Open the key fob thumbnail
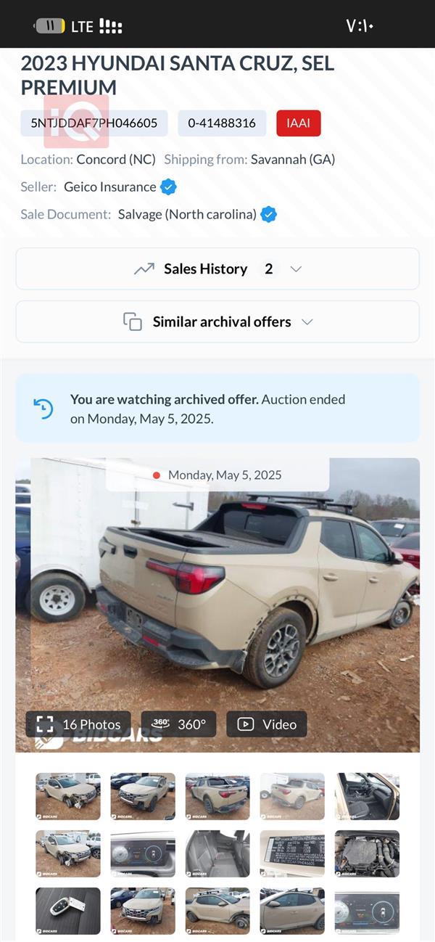 coord(68,911)
